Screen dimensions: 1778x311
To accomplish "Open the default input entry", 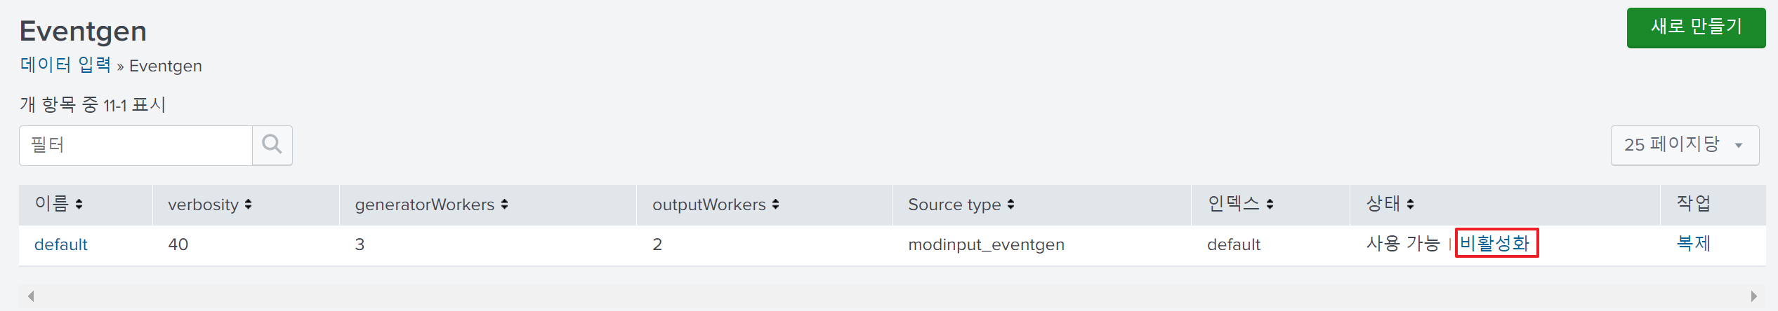I will coord(61,244).
